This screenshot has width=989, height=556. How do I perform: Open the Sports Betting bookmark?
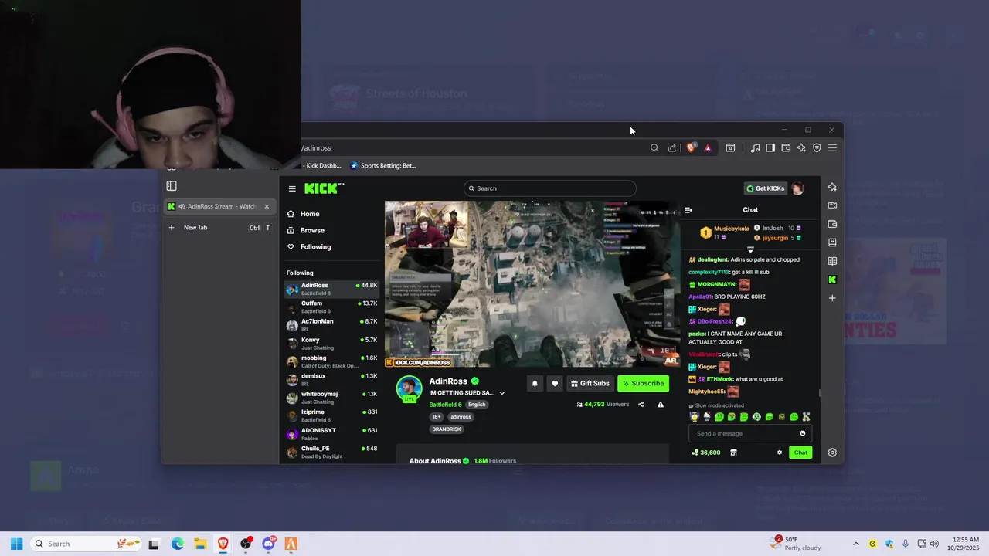coord(383,165)
